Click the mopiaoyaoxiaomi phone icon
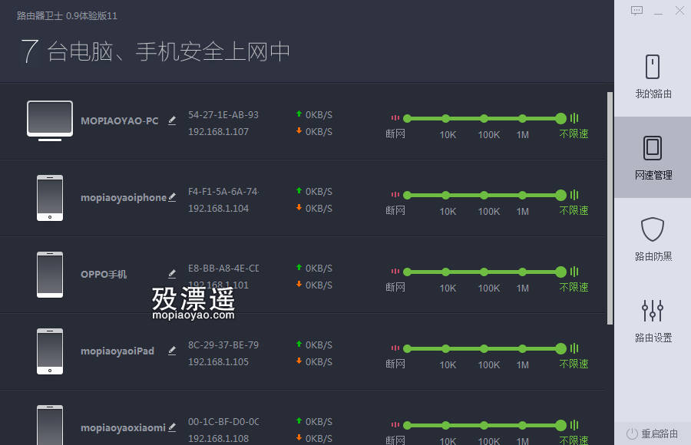The image size is (691, 445). 50,425
